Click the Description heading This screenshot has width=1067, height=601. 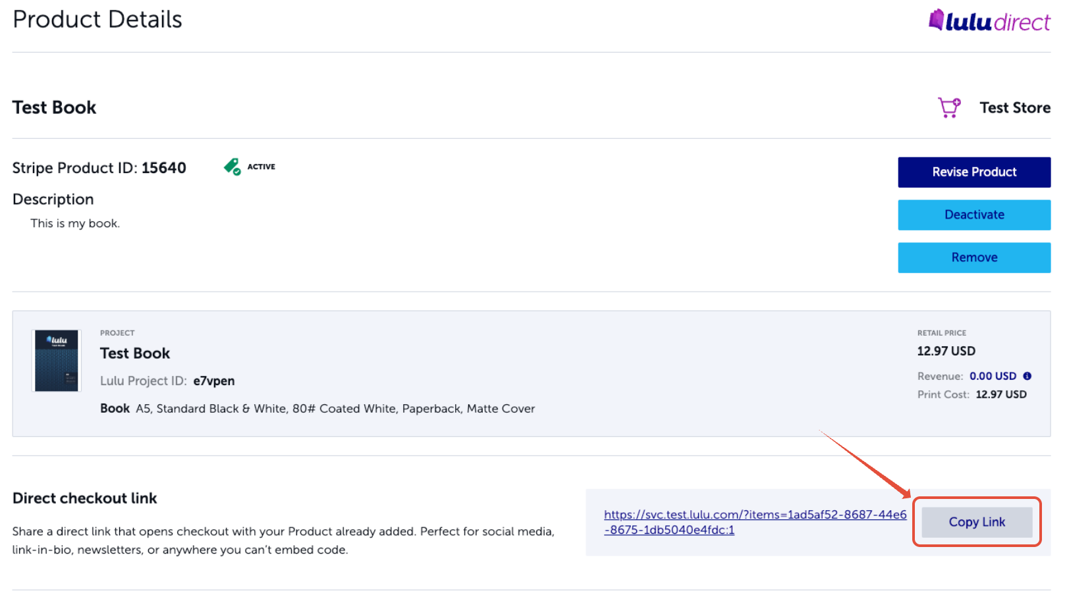tap(53, 199)
